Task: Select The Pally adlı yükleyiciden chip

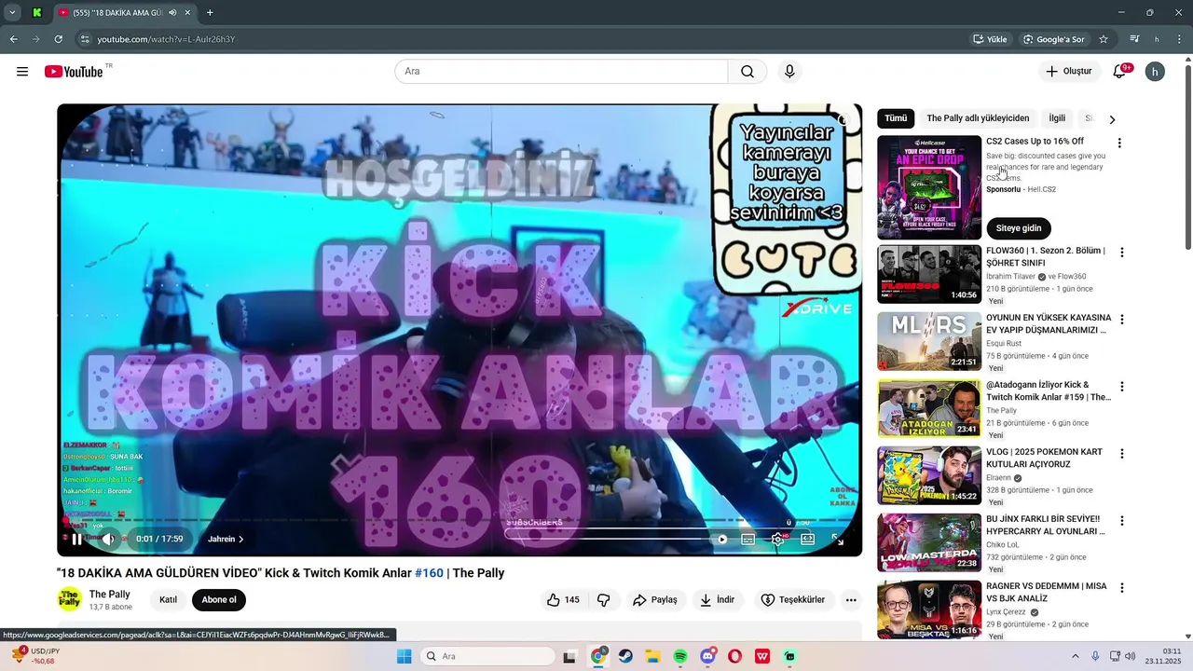Action: [x=978, y=118]
